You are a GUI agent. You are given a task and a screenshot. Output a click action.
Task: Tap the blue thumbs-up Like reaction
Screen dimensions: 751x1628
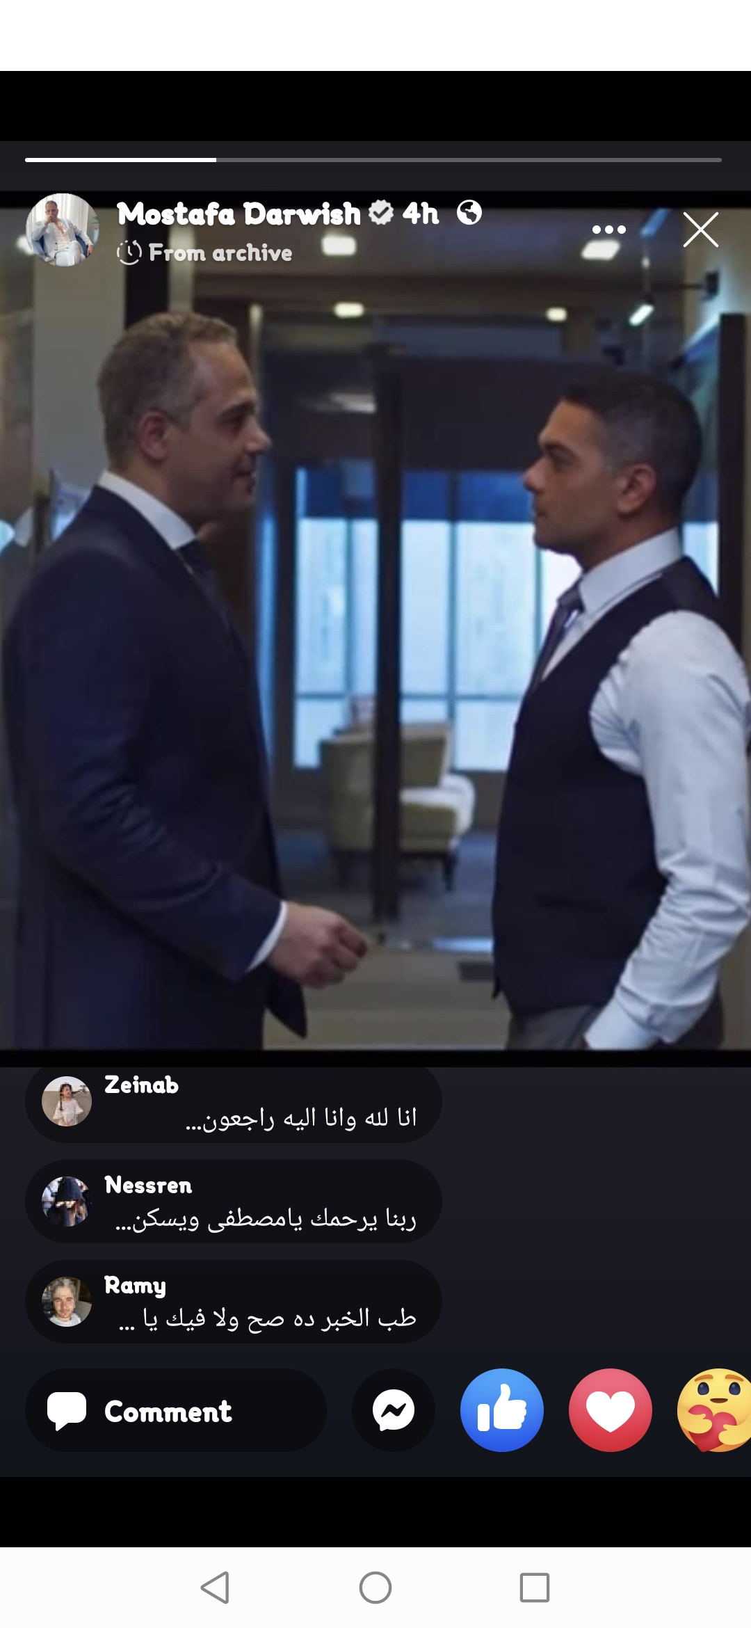502,1410
